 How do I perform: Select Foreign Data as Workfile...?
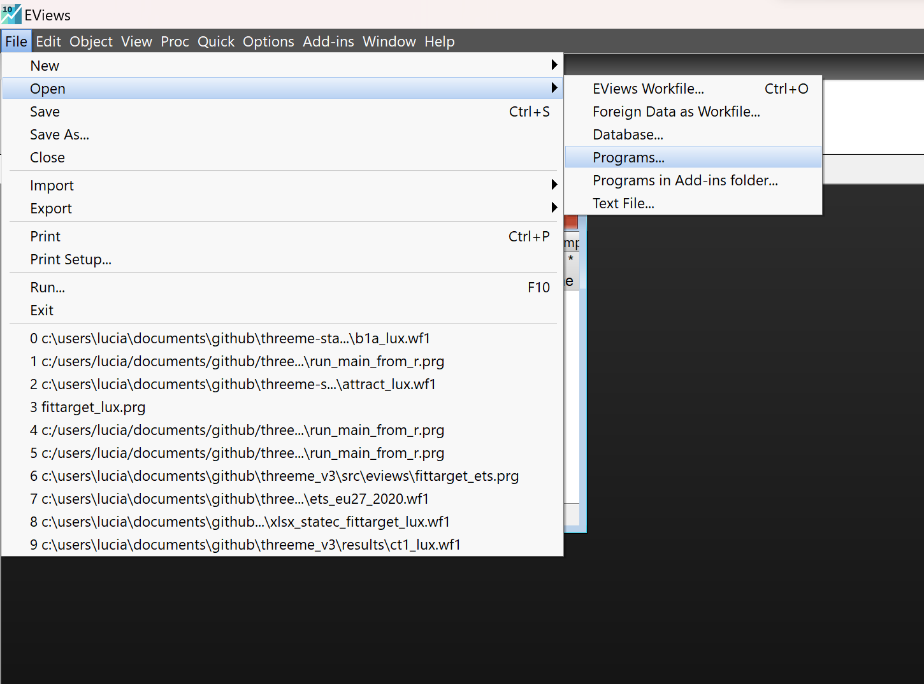point(693,111)
